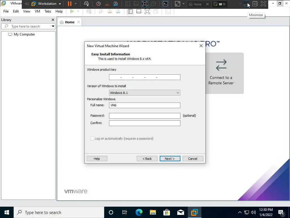Open the Workstation dropdown on the dark toolbar
290x218 pixels.
tap(46, 4)
